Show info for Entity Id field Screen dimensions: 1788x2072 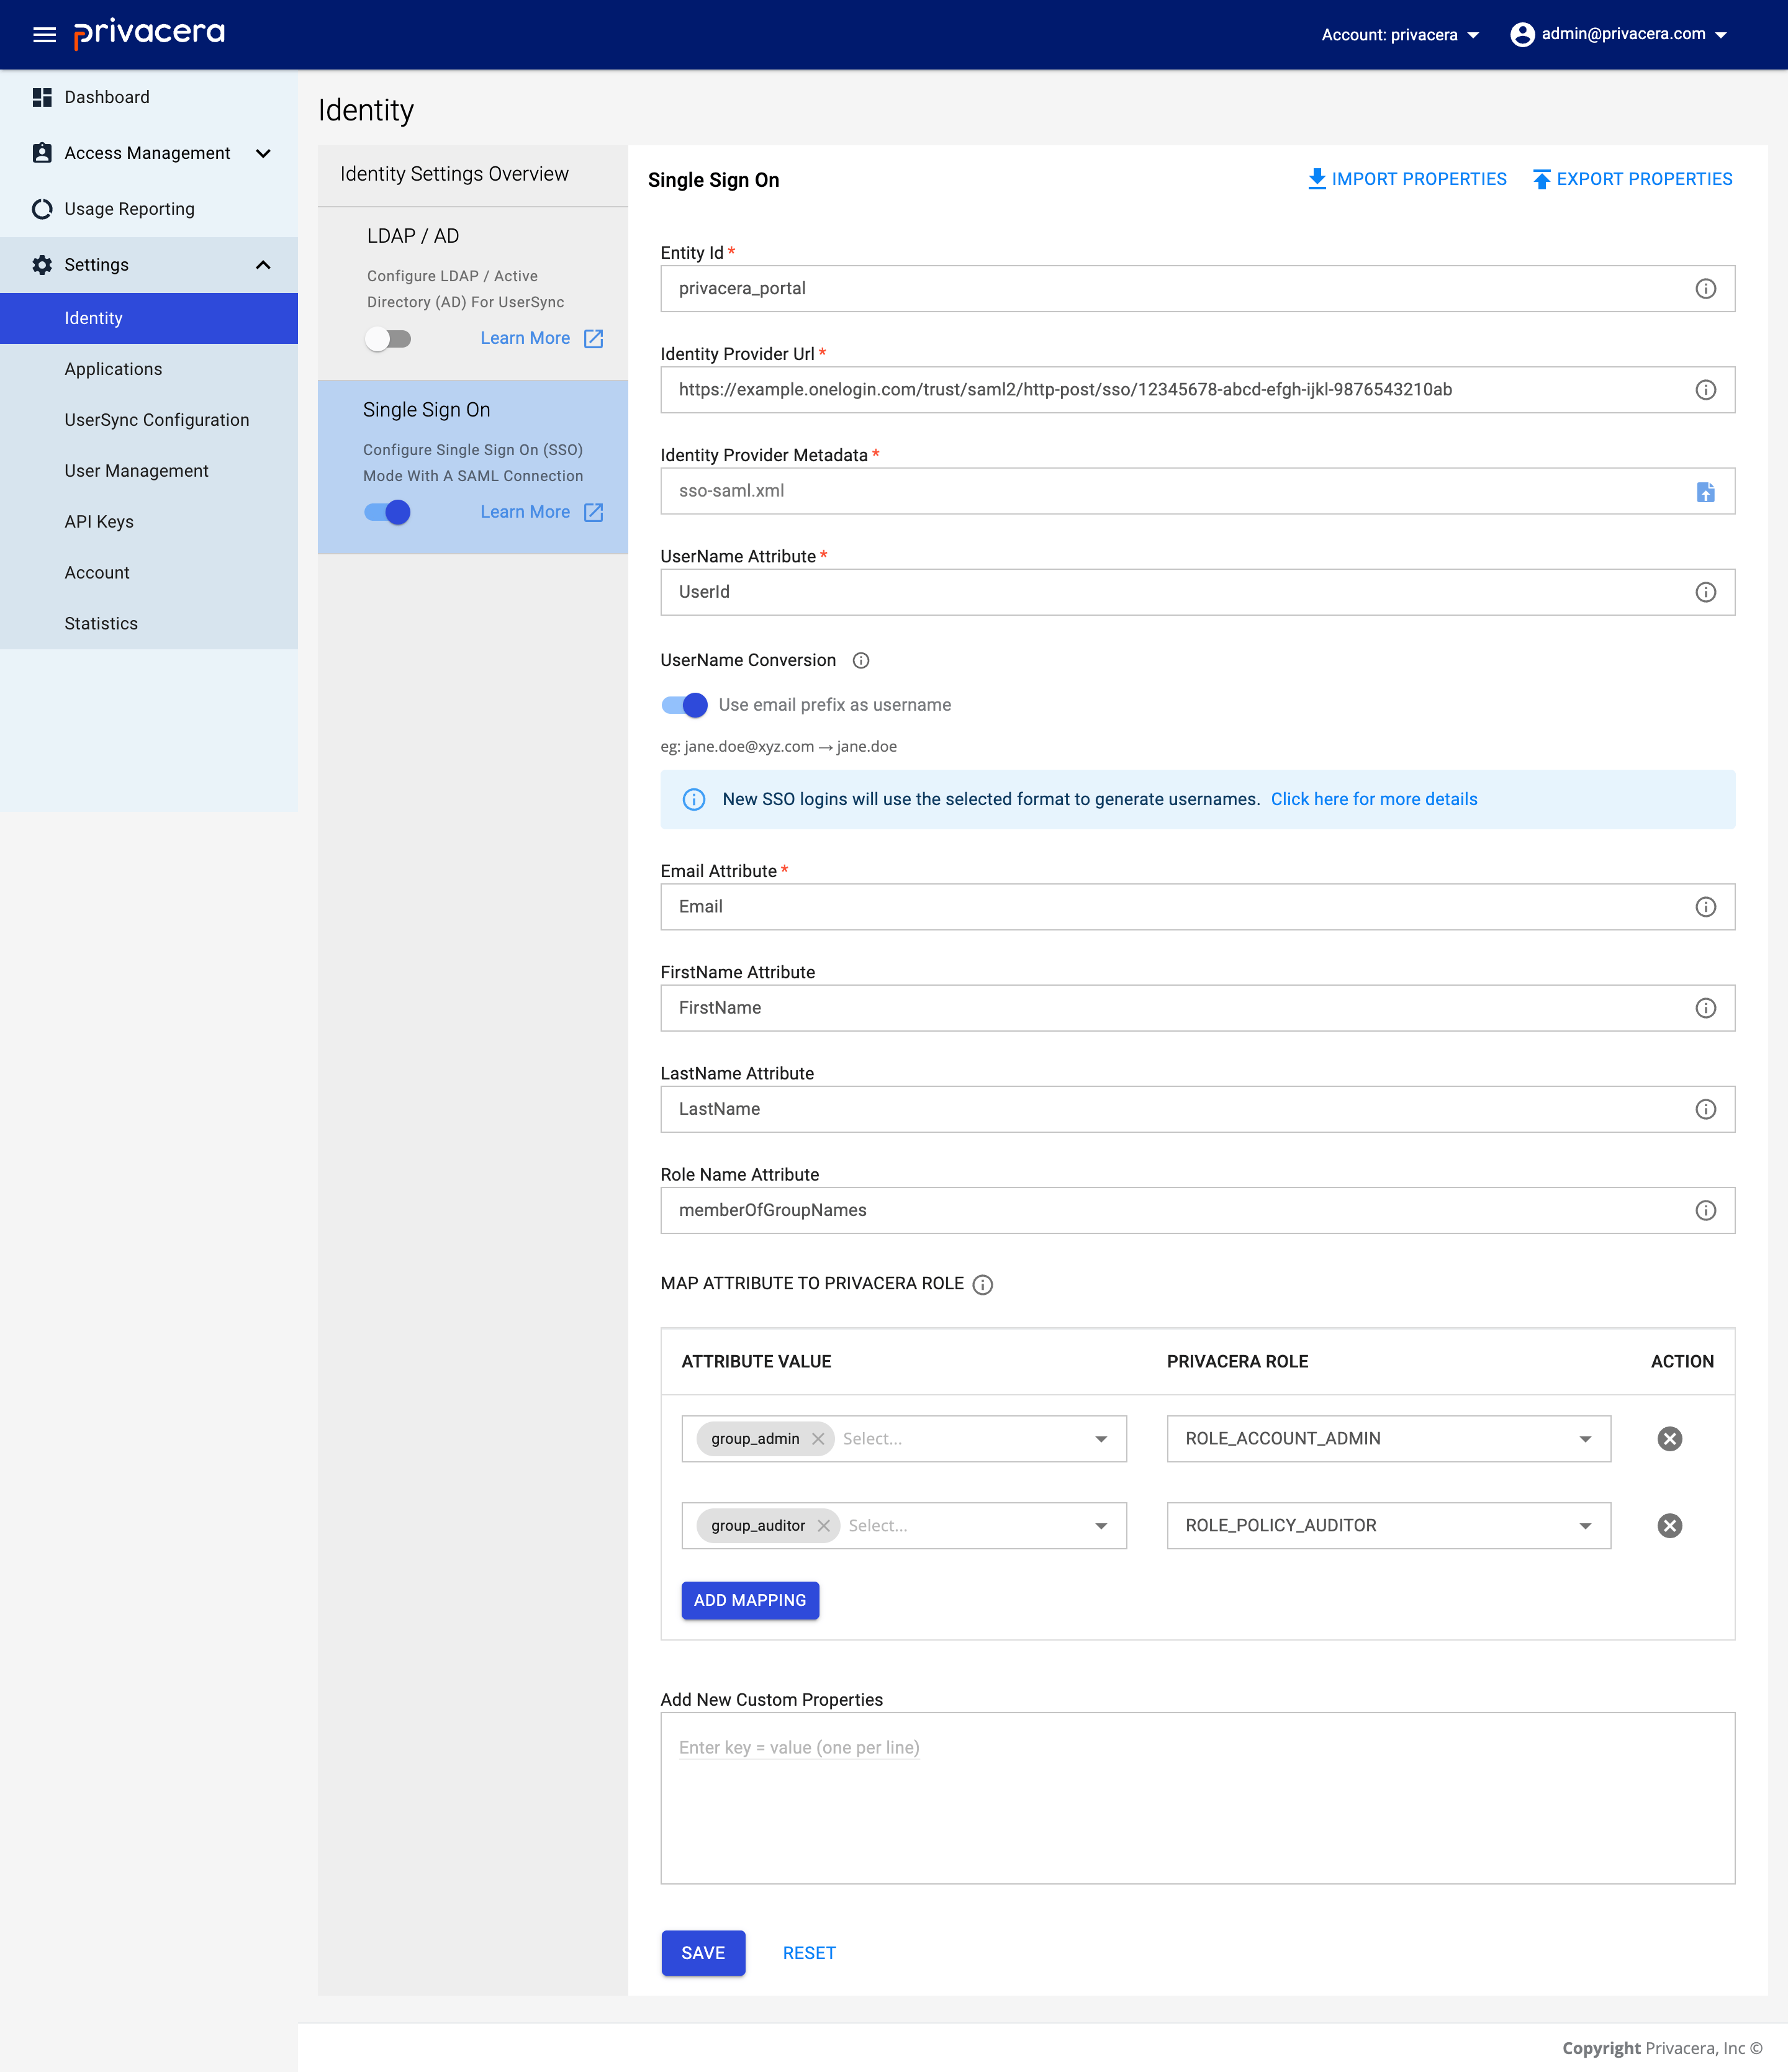coord(1705,289)
